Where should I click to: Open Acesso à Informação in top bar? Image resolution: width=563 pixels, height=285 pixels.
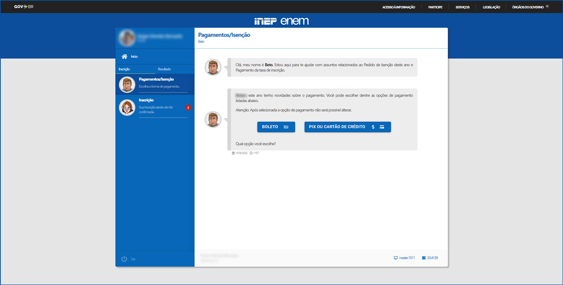pos(398,7)
